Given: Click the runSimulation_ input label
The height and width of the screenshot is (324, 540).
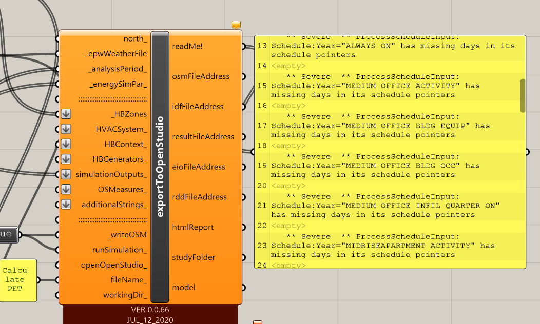Looking at the screenshot, I should 120,250.
